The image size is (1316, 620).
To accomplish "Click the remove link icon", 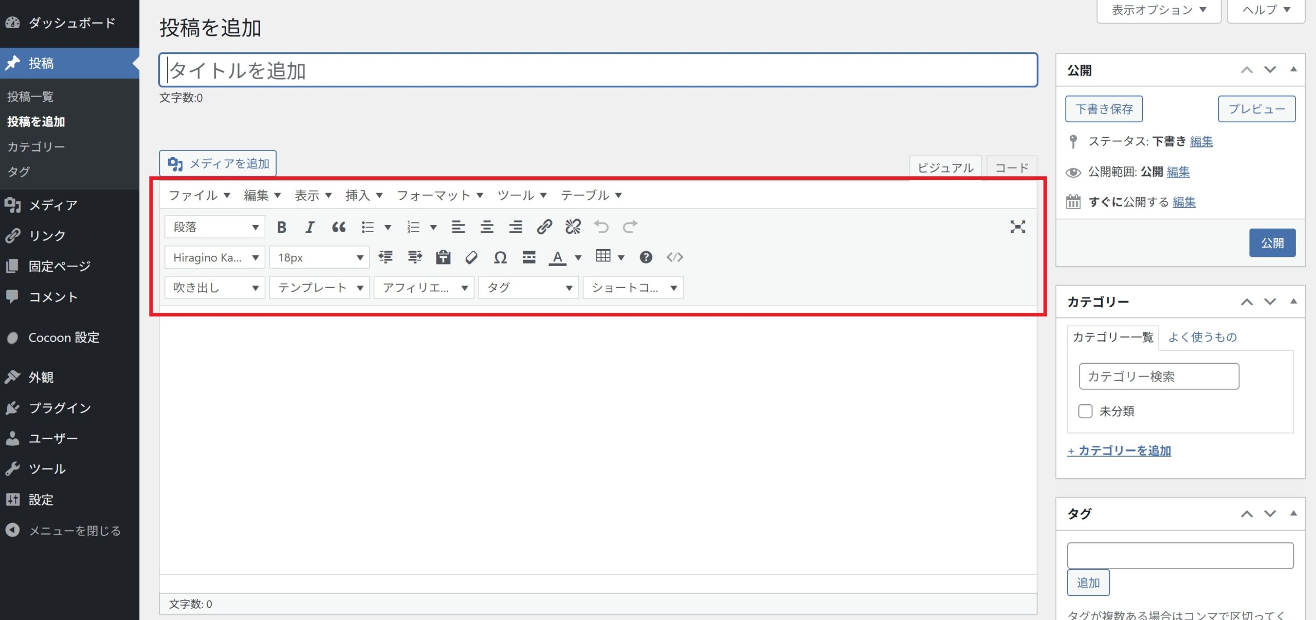I will pos(573,227).
